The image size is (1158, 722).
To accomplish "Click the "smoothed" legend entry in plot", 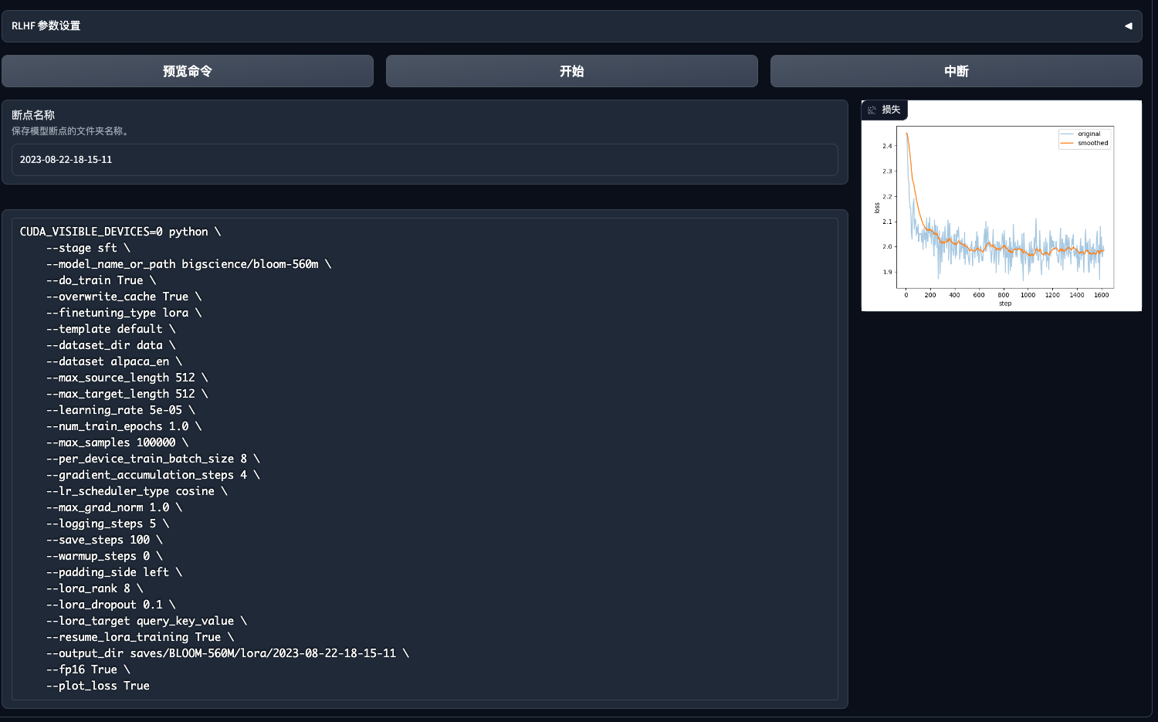I will [1092, 143].
